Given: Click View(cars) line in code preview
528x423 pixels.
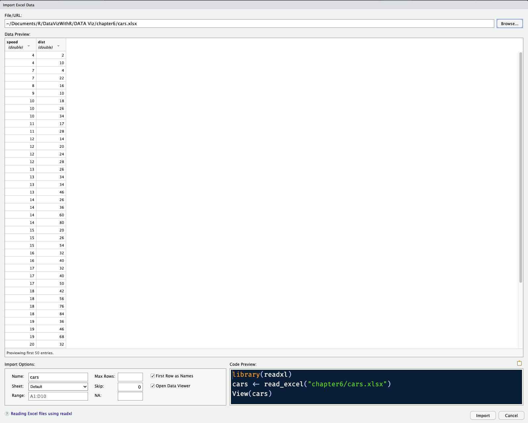Looking at the screenshot, I should 252,394.
